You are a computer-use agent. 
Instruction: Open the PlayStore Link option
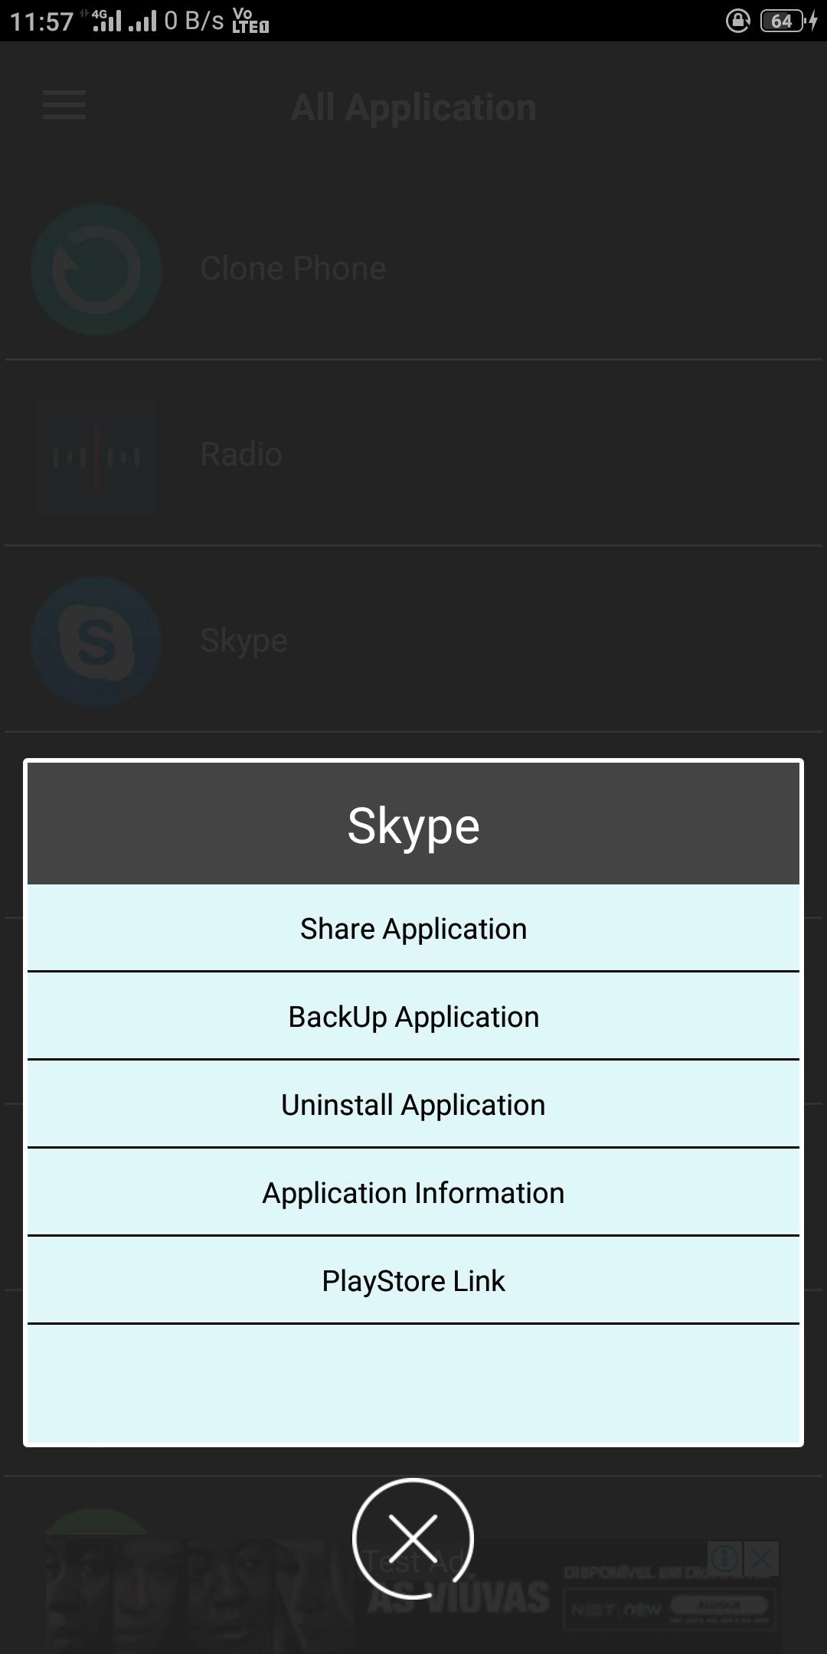pyautogui.click(x=413, y=1281)
